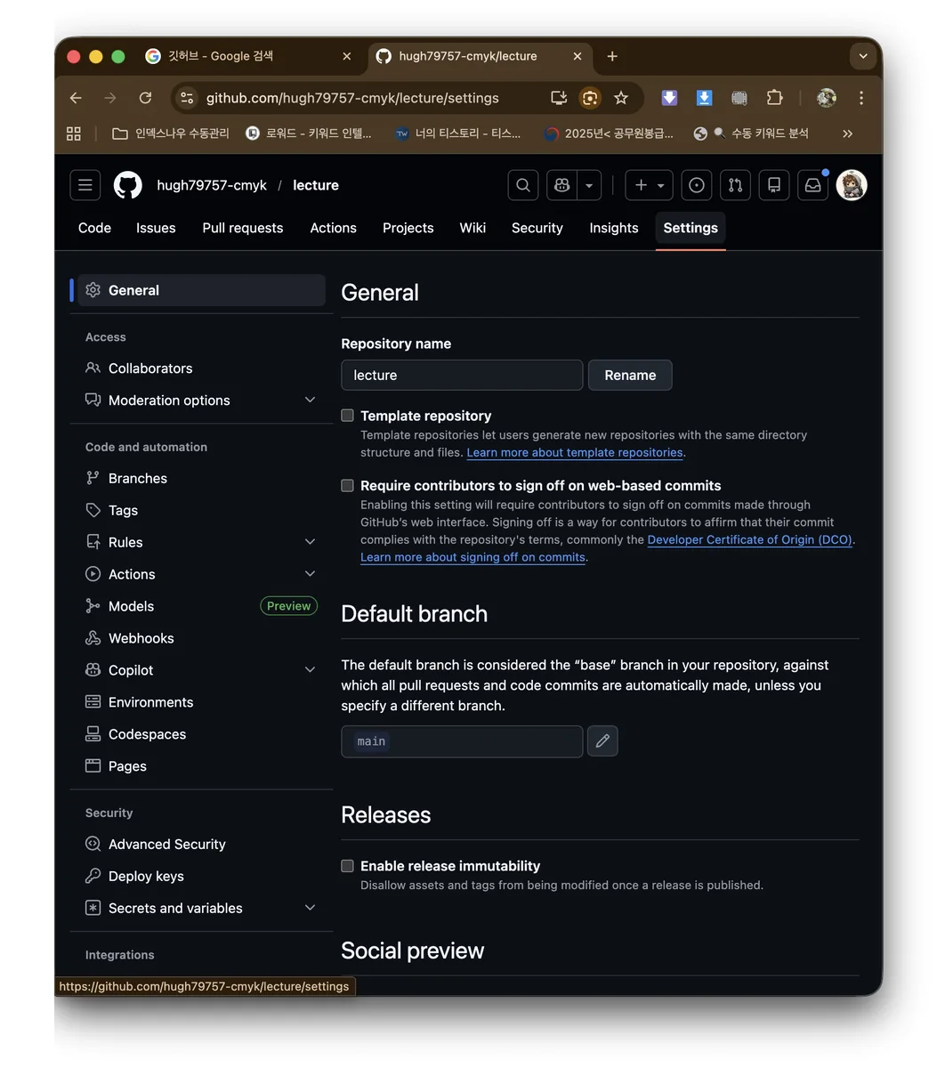Open the Pull requests tab
This screenshot has width=937, height=1068.
243,228
